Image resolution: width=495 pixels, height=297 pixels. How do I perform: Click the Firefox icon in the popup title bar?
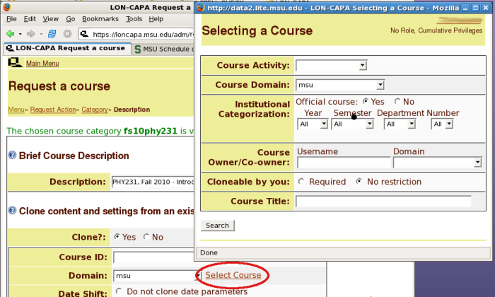coord(200,8)
